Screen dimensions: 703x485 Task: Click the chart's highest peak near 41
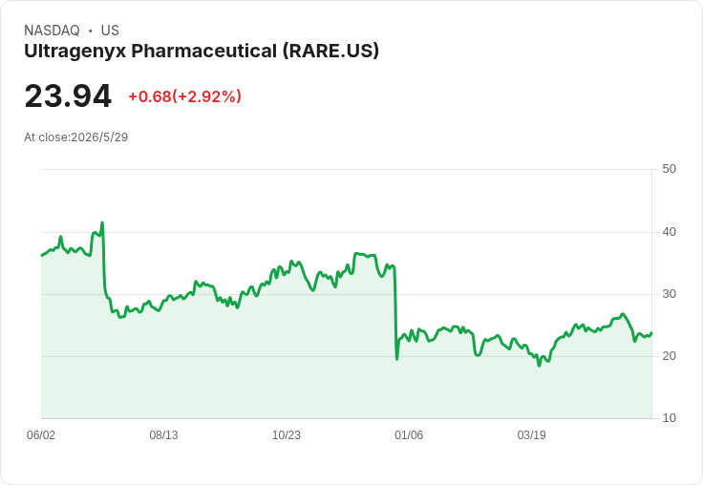(102, 222)
